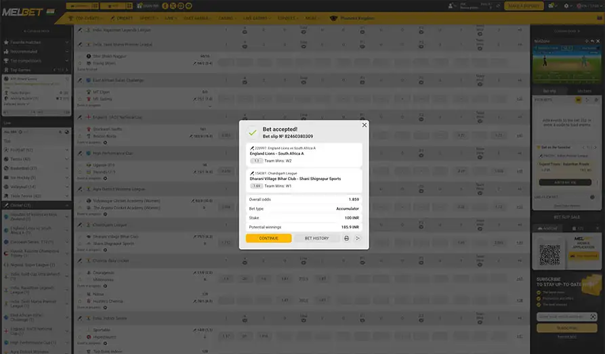Click the subscribe email input field

567,317
